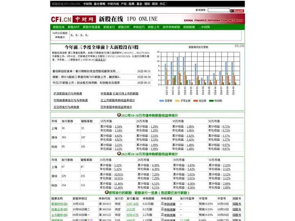
Task: Open the calculator icon in the 托普云农 row
Action: (x=162, y=209)
